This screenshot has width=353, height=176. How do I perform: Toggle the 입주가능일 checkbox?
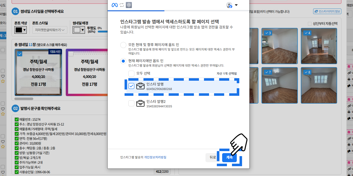tap(17, 167)
